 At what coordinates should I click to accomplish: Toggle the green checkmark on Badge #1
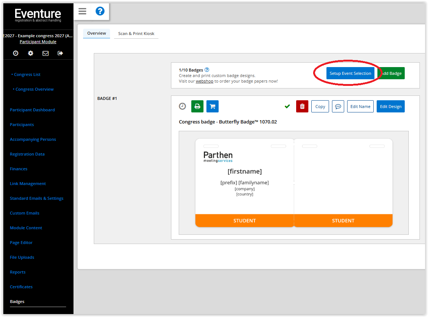click(x=287, y=107)
